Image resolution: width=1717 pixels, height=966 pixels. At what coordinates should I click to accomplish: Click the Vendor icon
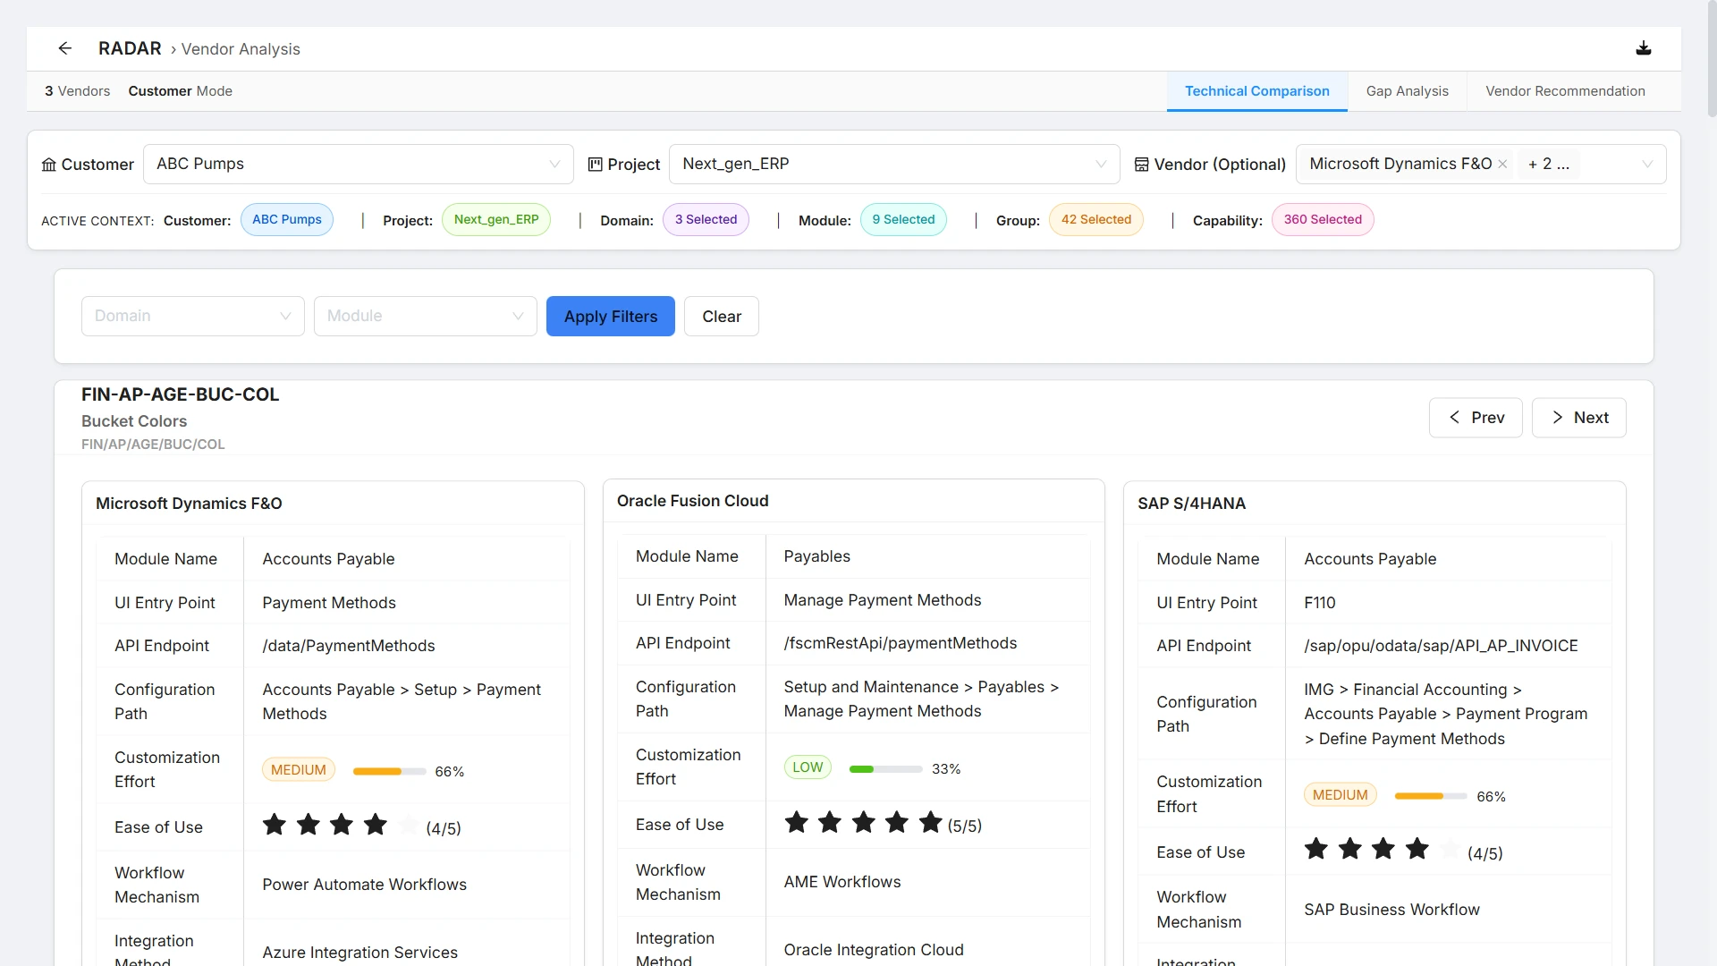[1142, 165]
